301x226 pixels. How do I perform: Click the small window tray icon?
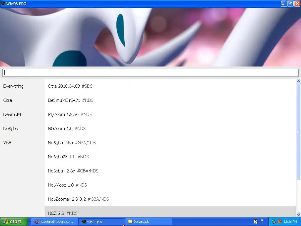262,220
